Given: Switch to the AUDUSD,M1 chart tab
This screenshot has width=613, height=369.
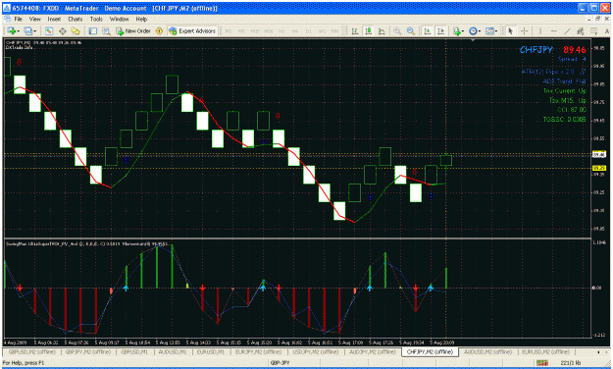Looking at the screenshot, I should click(x=172, y=351).
